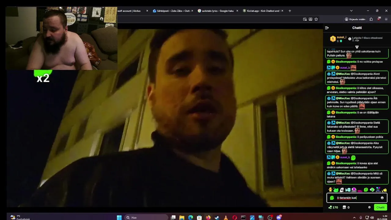
Task: Insert the green blob face emote
Action: (366, 190)
